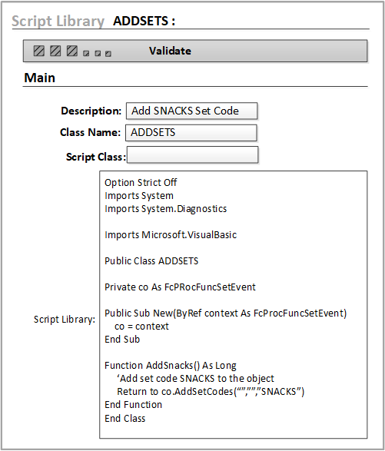385x451 pixels.
Task: Click the 'co = context' code line
Action: tap(141, 327)
